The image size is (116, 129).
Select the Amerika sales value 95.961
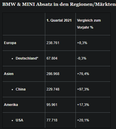point(52,105)
